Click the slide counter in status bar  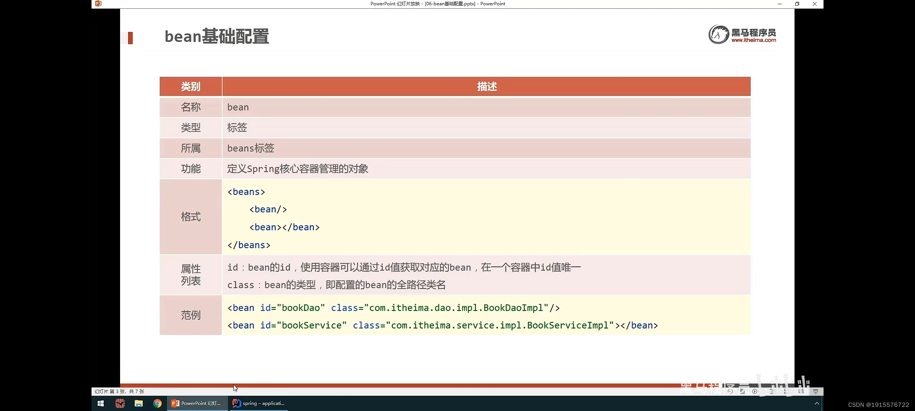point(119,391)
